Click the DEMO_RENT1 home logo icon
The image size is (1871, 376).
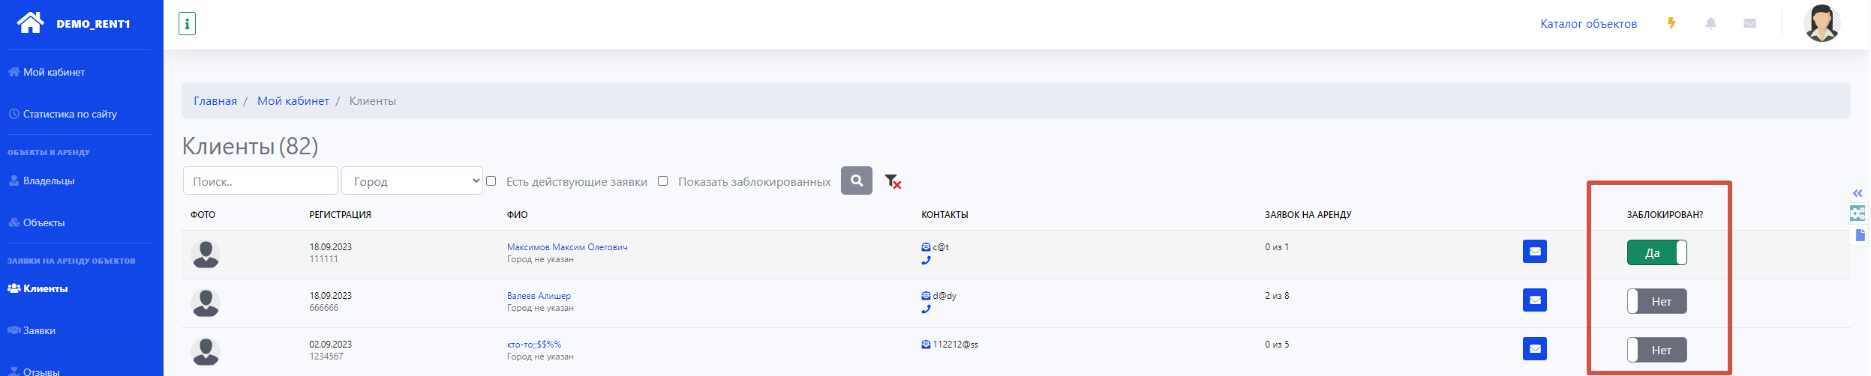[31, 23]
